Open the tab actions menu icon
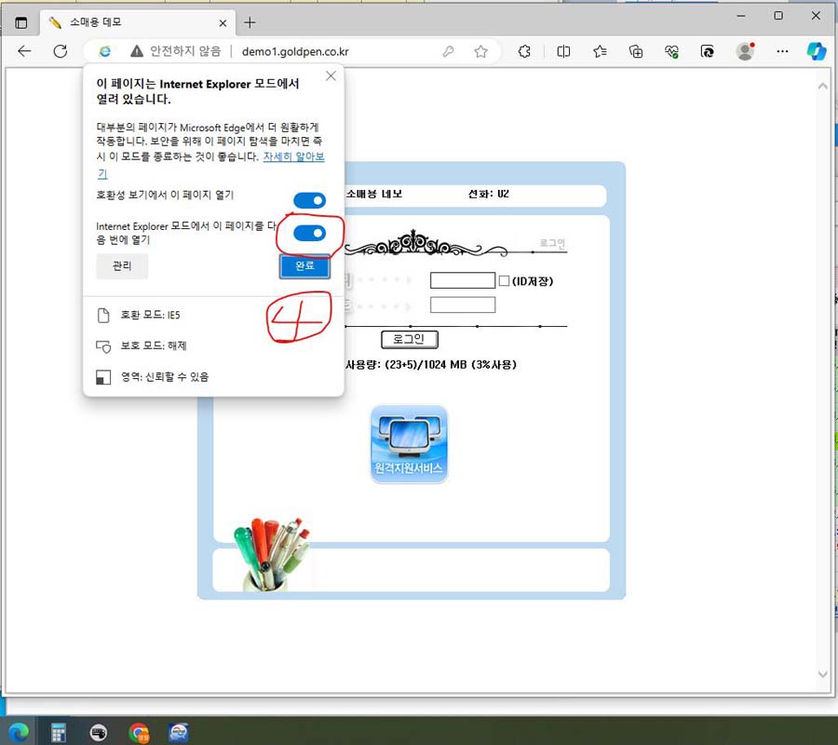Image resolution: width=838 pixels, height=745 pixels. 21,23
